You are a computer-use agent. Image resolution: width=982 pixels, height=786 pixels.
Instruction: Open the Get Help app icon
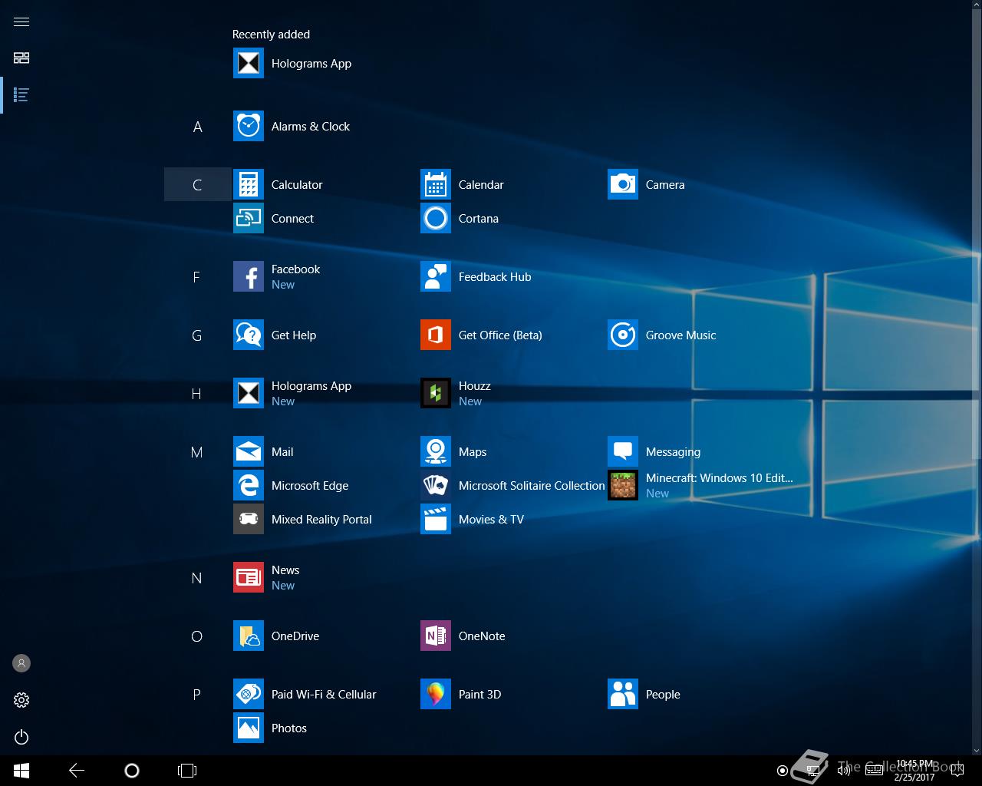[249, 335]
